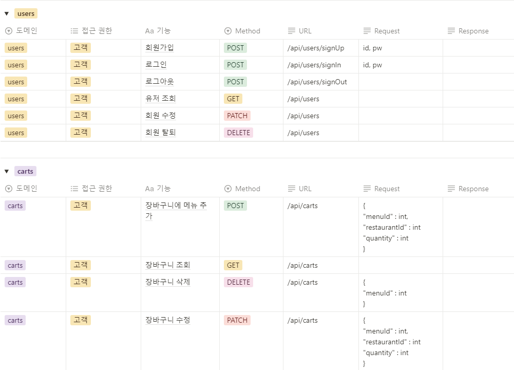Click the users group tag label
The image size is (514, 370).
26,14
